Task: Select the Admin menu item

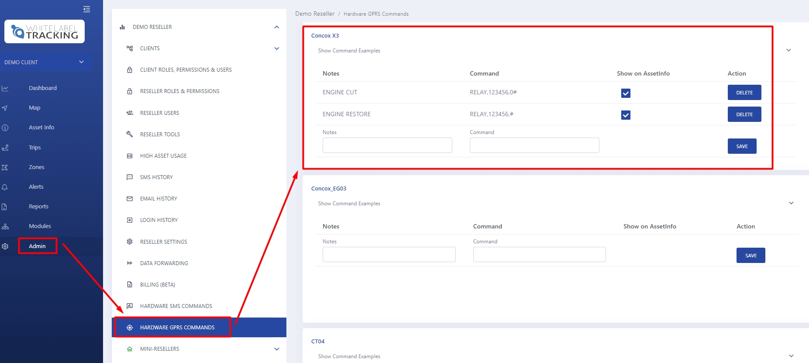Action: click(x=37, y=246)
